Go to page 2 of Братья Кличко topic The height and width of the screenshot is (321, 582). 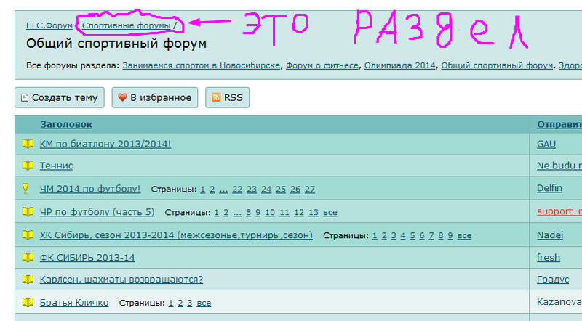[180, 303]
